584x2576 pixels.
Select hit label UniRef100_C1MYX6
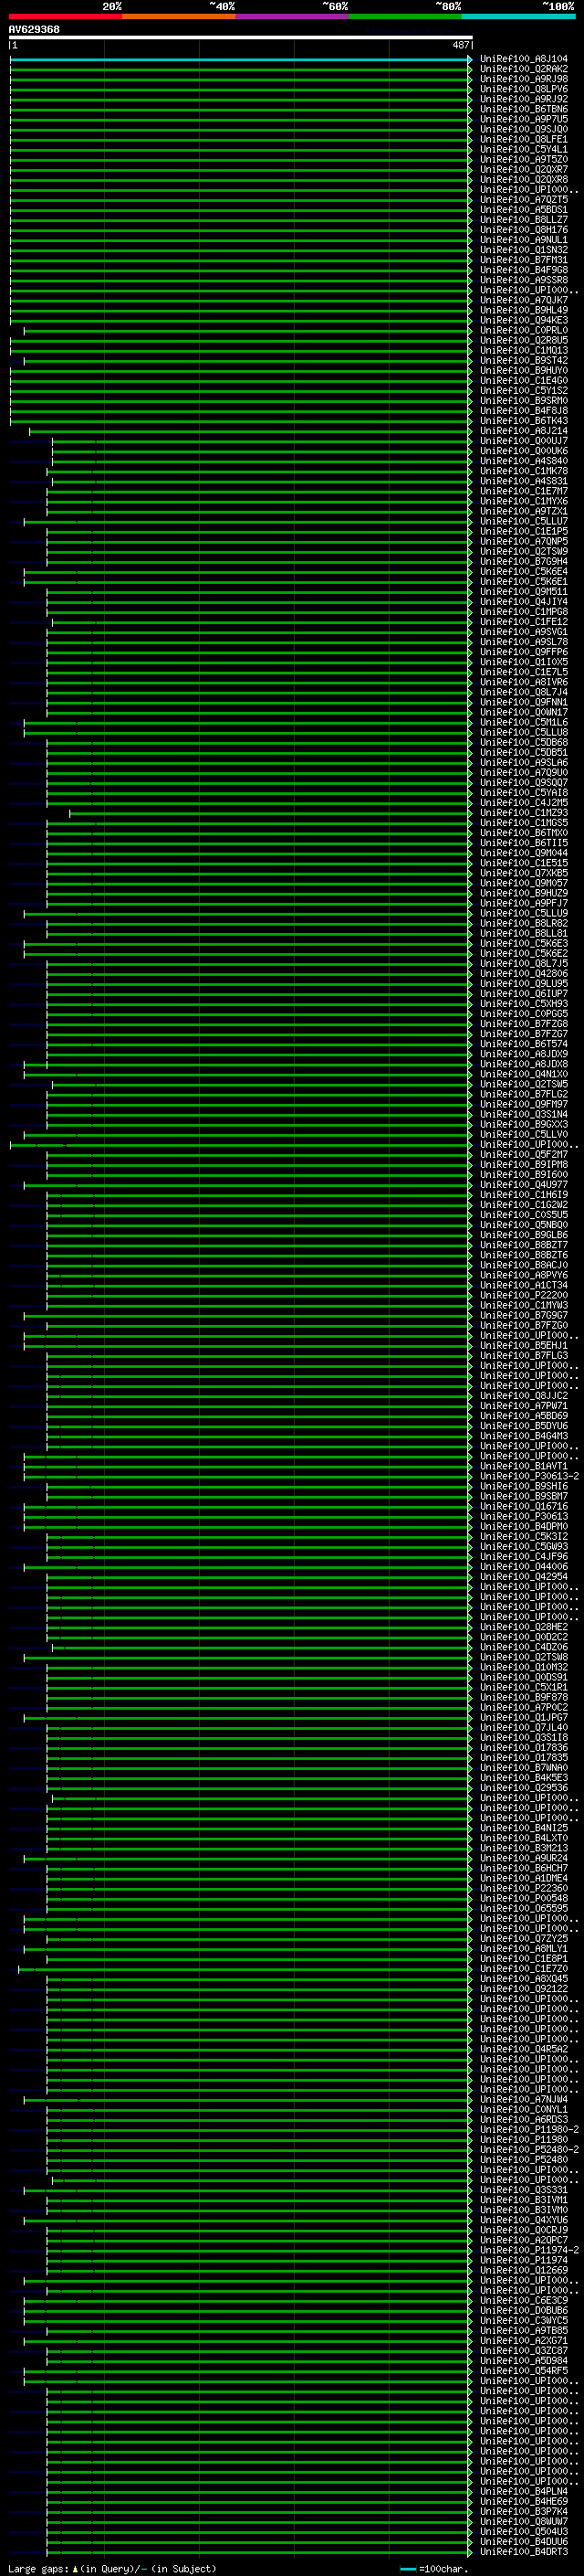524,501
